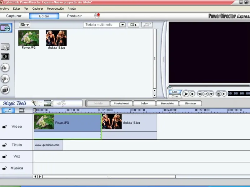Viewport: 250px width, 187px height.
Task: Switch to Storyboard view icon
Action: coord(22,110)
